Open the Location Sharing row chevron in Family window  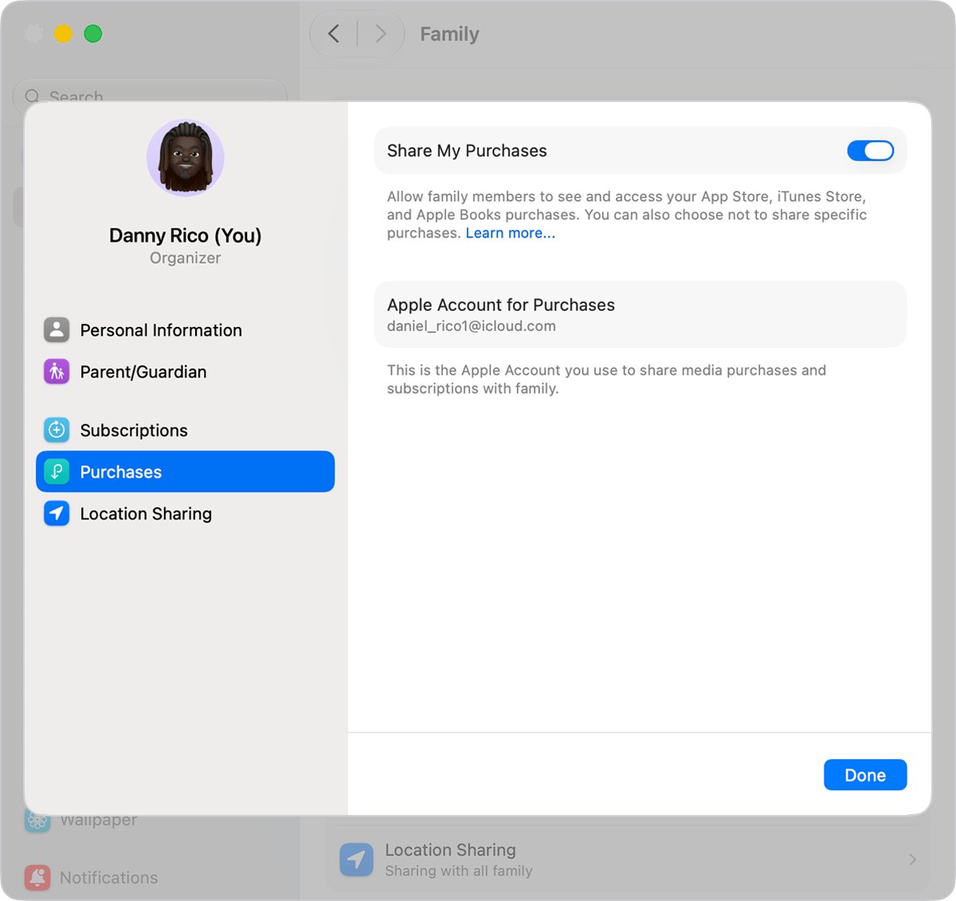pos(912,860)
